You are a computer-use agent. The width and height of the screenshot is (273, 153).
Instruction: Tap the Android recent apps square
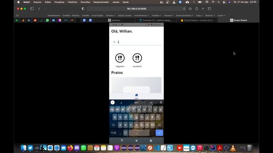151,141
